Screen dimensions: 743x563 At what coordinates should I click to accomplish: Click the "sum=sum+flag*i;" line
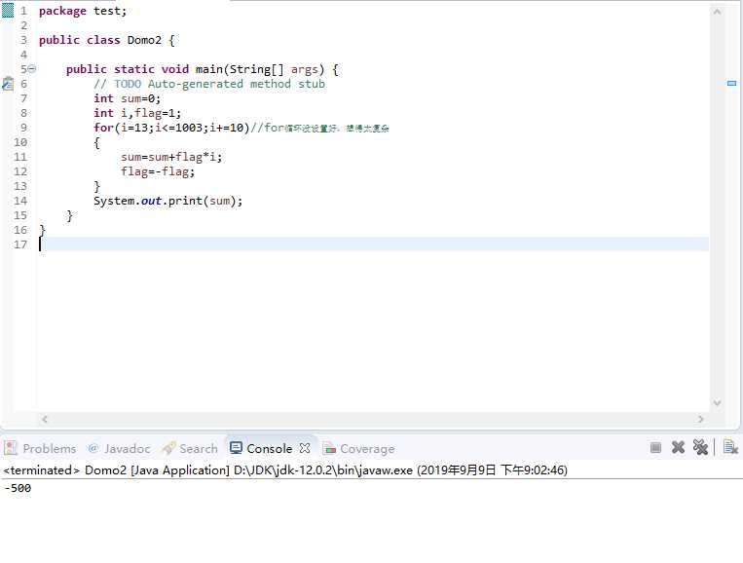pos(171,157)
